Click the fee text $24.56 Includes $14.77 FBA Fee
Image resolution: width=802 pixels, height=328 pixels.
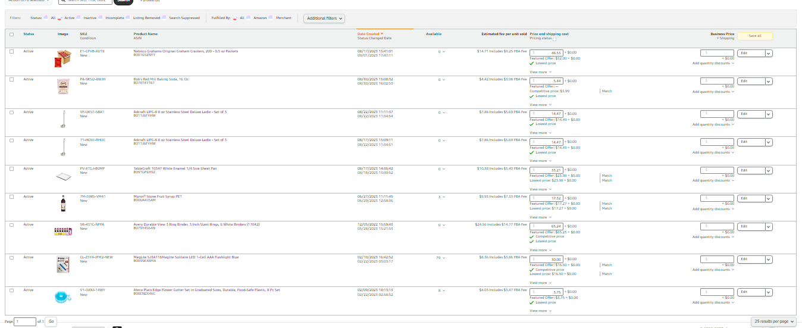click(x=500, y=224)
